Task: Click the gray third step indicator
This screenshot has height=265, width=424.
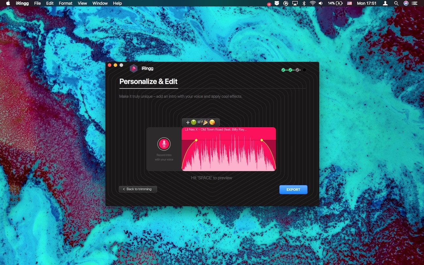Action: [x=297, y=70]
